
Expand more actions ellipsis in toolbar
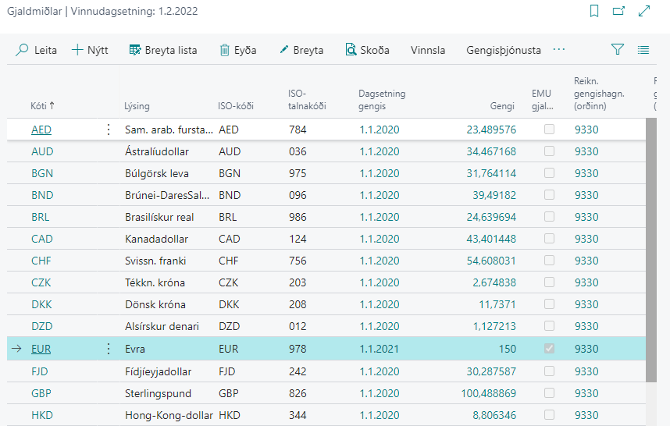pyautogui.click(x=558, y=50)
